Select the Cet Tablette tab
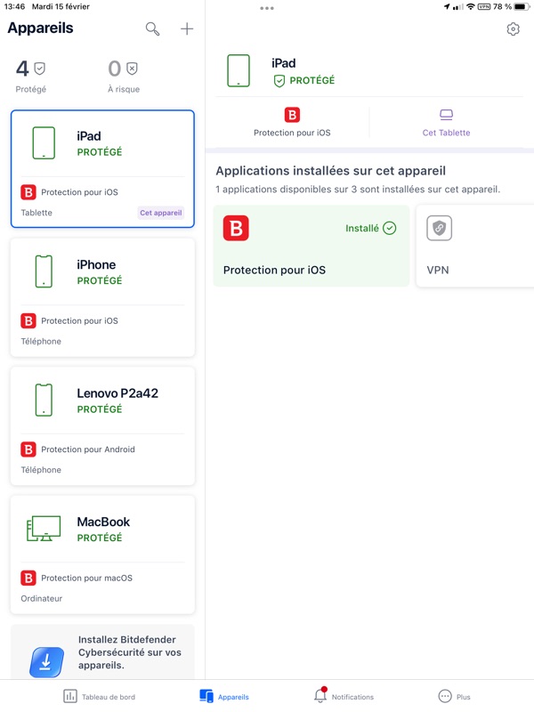534x712 pixels. 446,122
